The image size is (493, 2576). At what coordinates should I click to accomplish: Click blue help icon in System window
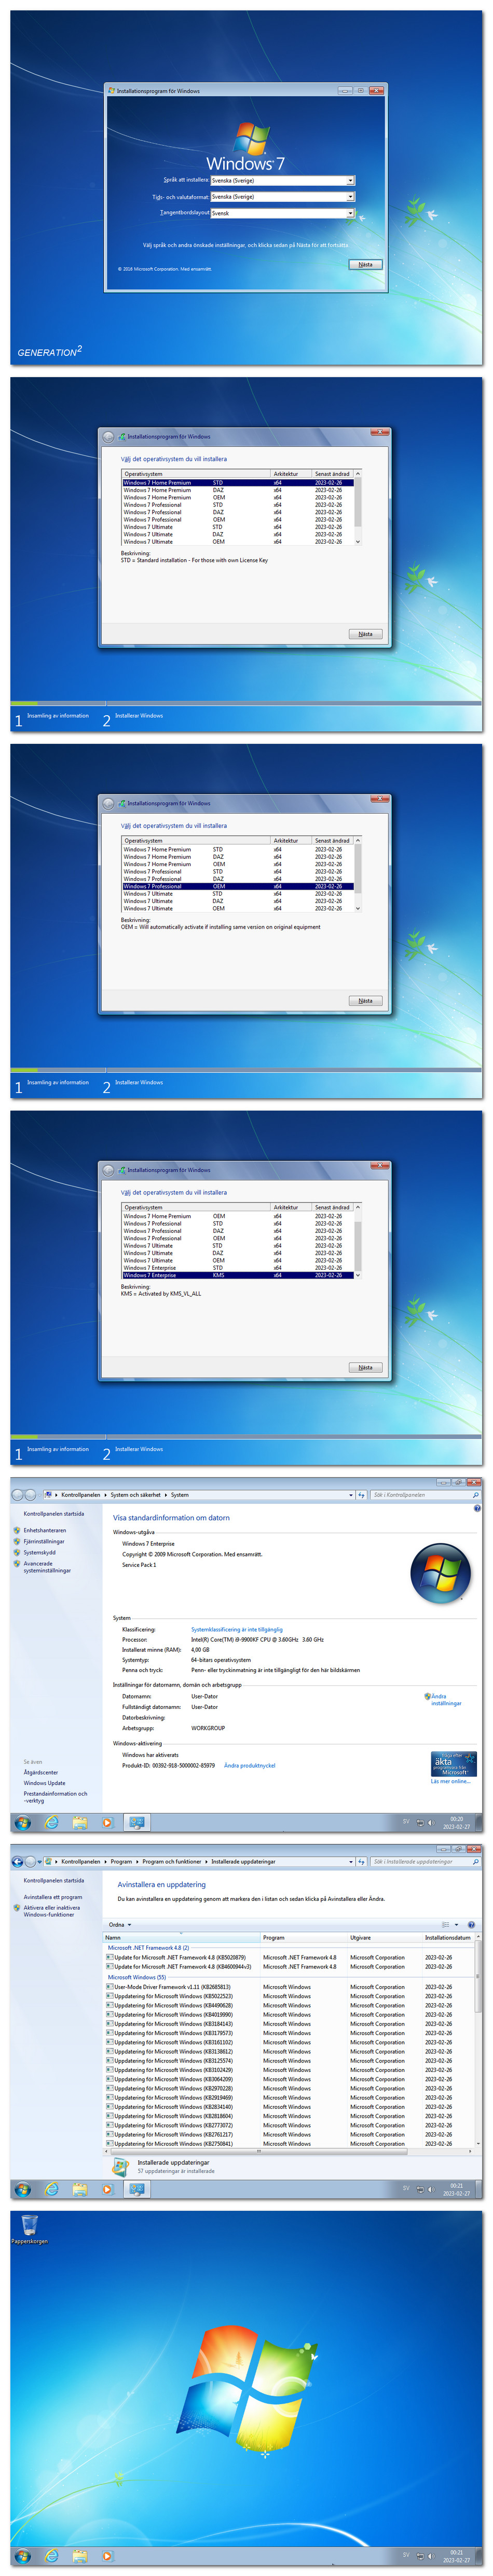pos(476,1508)
